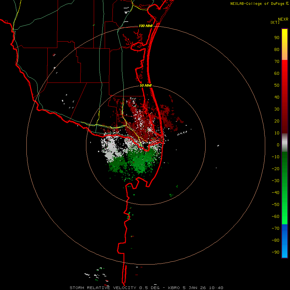Click the NEXR label at top right
290x290 pixels.
pyautogui.click(x=283, y=19)
